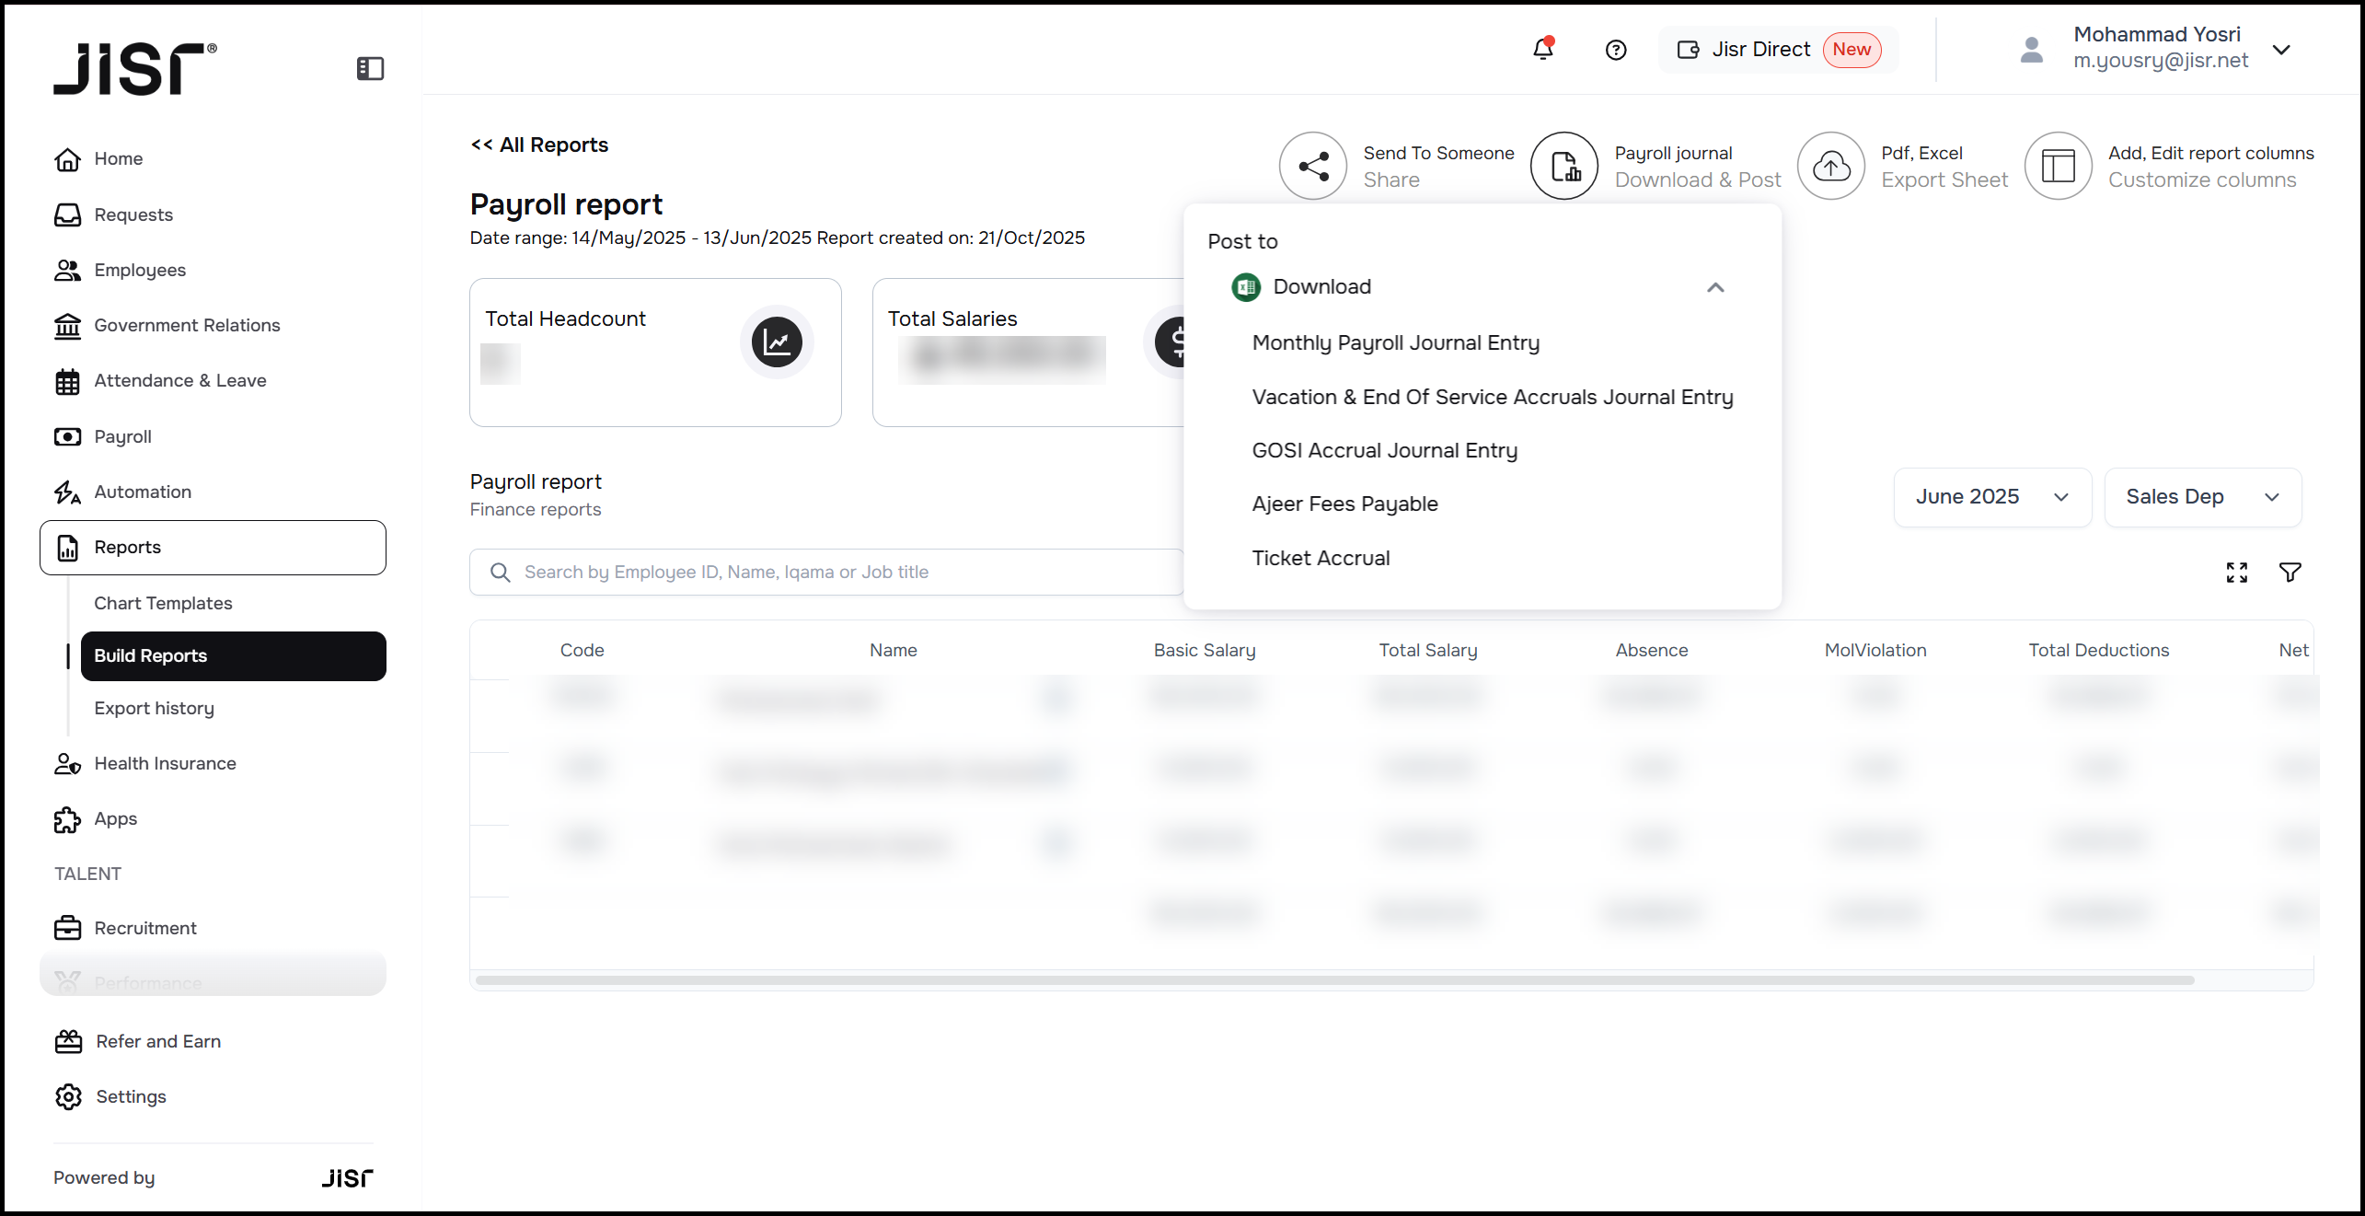Select GOSI Accrual Journal Entry option
The width and height of the screenshot is (2365, 1216).
click(1384, 450)
